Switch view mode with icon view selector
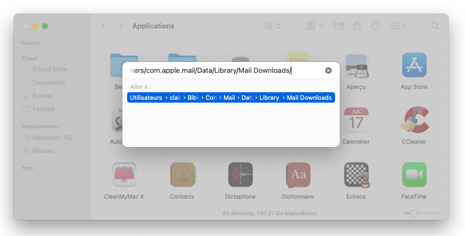The width and height of the screenshot is (465, 236). 273,26
